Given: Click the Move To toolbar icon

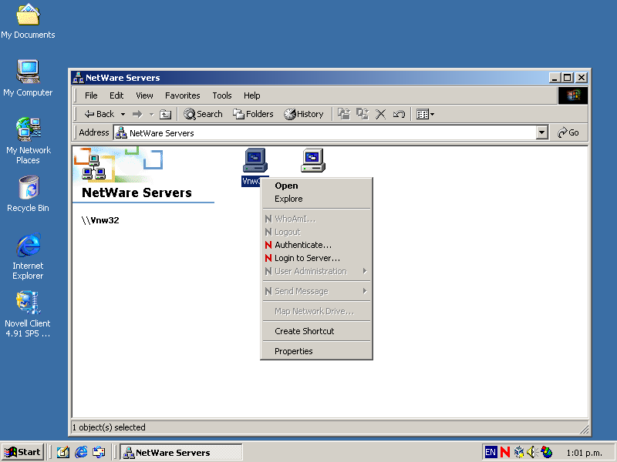Looking at the screenshot, I should click(344, 114).
